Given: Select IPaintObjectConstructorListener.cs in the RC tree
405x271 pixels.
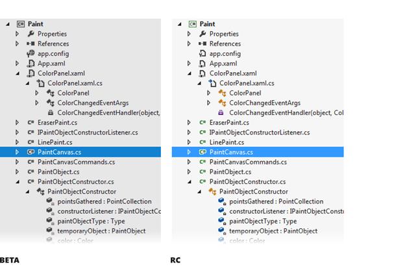Looking at the screenshot, I should [260, 133].
